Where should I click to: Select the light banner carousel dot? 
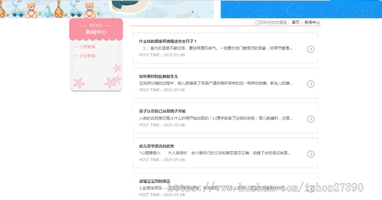(x=197, y=12)
